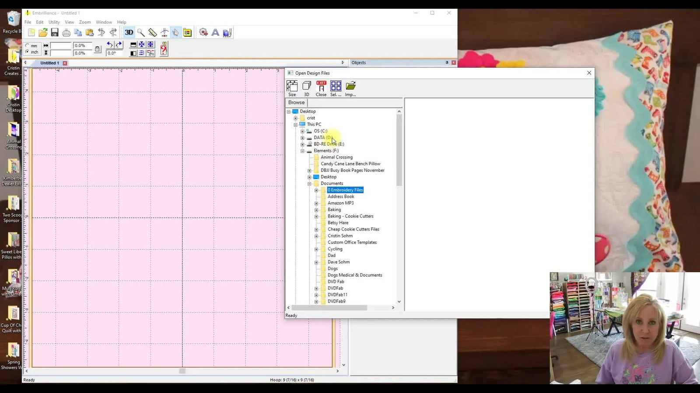This screenshot has height=393, width=700.
Task: Rotate design left with blue arrow
Action: (110, 45)
